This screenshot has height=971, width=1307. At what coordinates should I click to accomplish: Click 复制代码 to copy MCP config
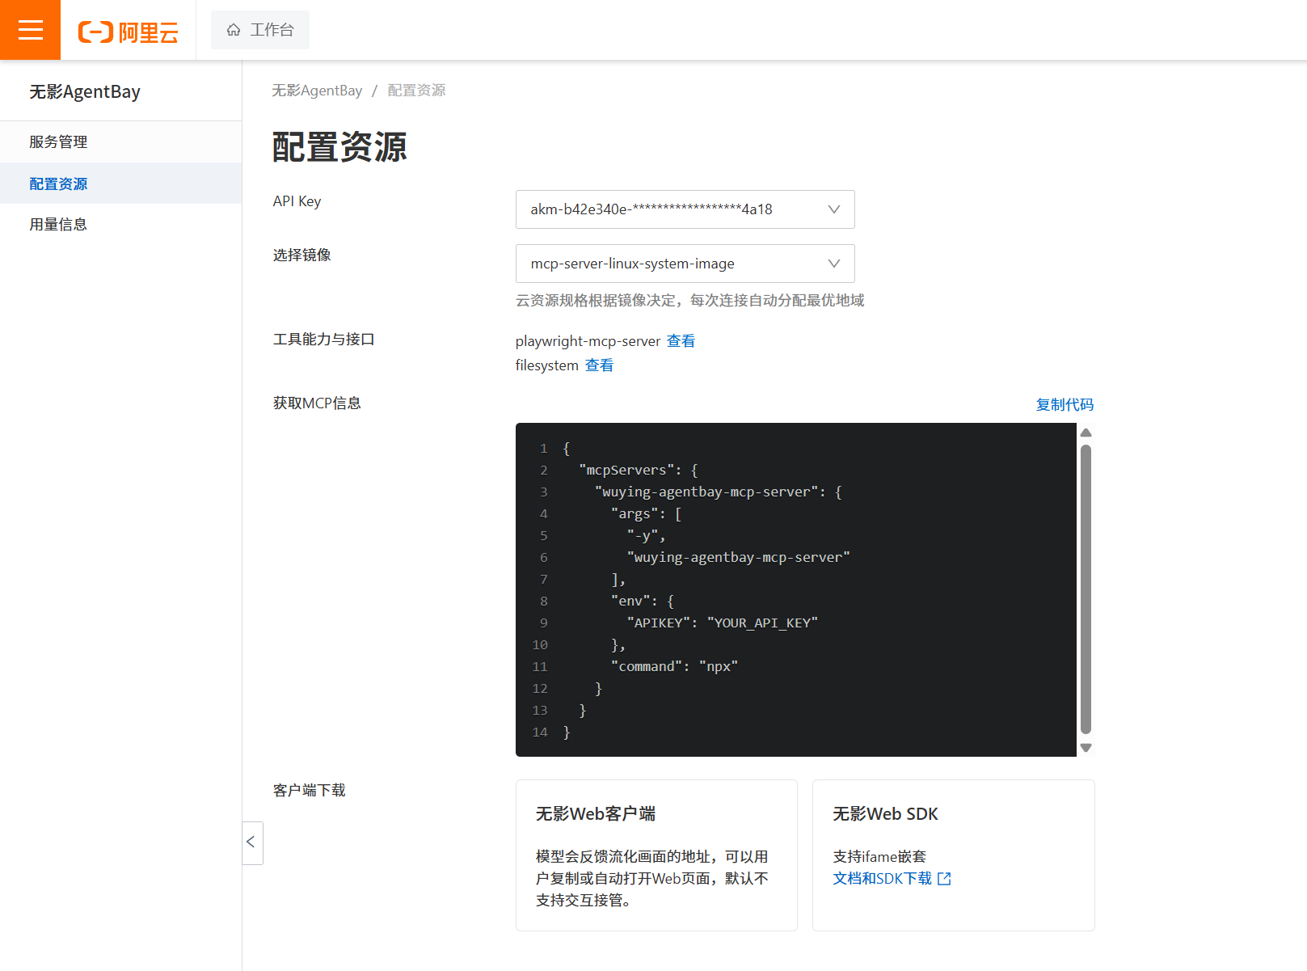point(1065,404)
